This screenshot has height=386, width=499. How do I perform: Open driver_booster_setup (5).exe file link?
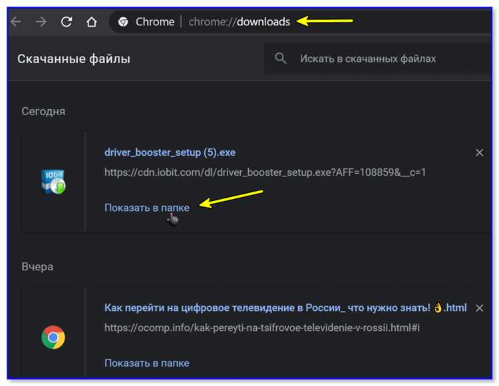click(170, 152)
